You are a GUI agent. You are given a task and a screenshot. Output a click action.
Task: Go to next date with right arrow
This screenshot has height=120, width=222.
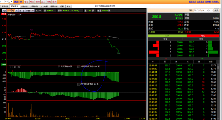click(x=212, y=10)
